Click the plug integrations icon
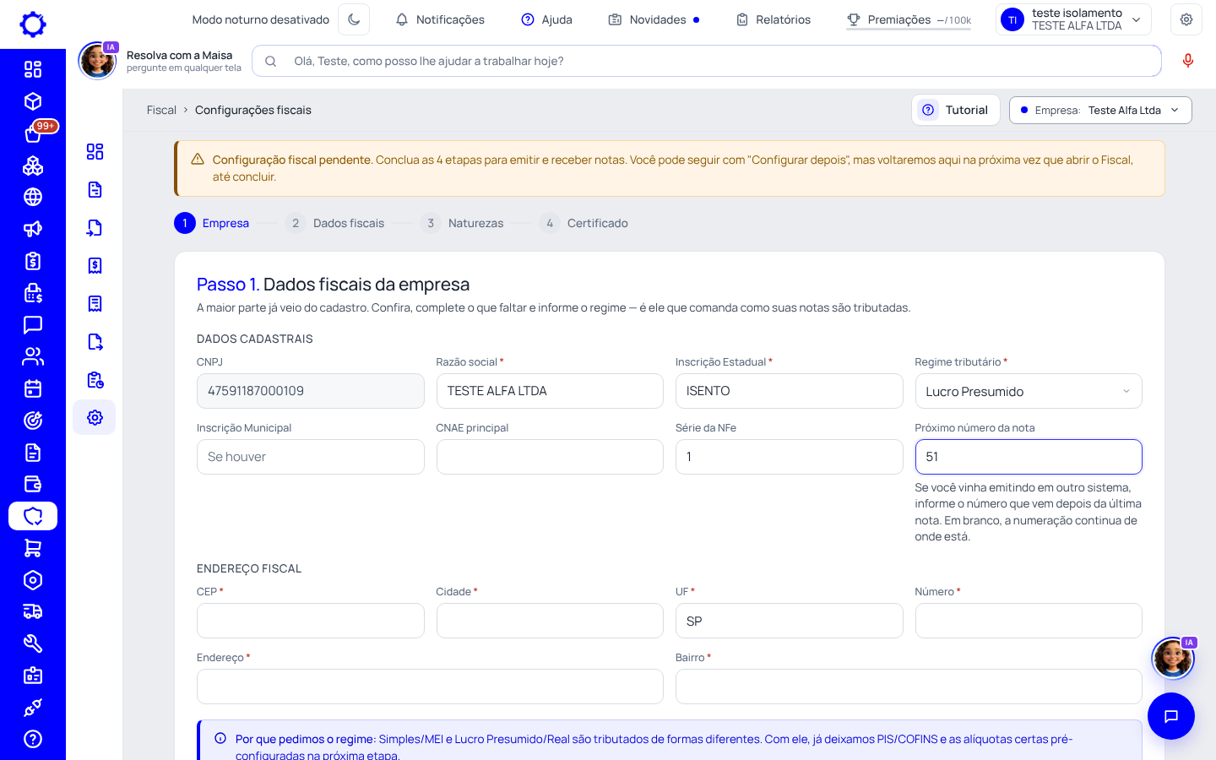Viewport: 1216px width, 760px height. click(x=33, y=708)
